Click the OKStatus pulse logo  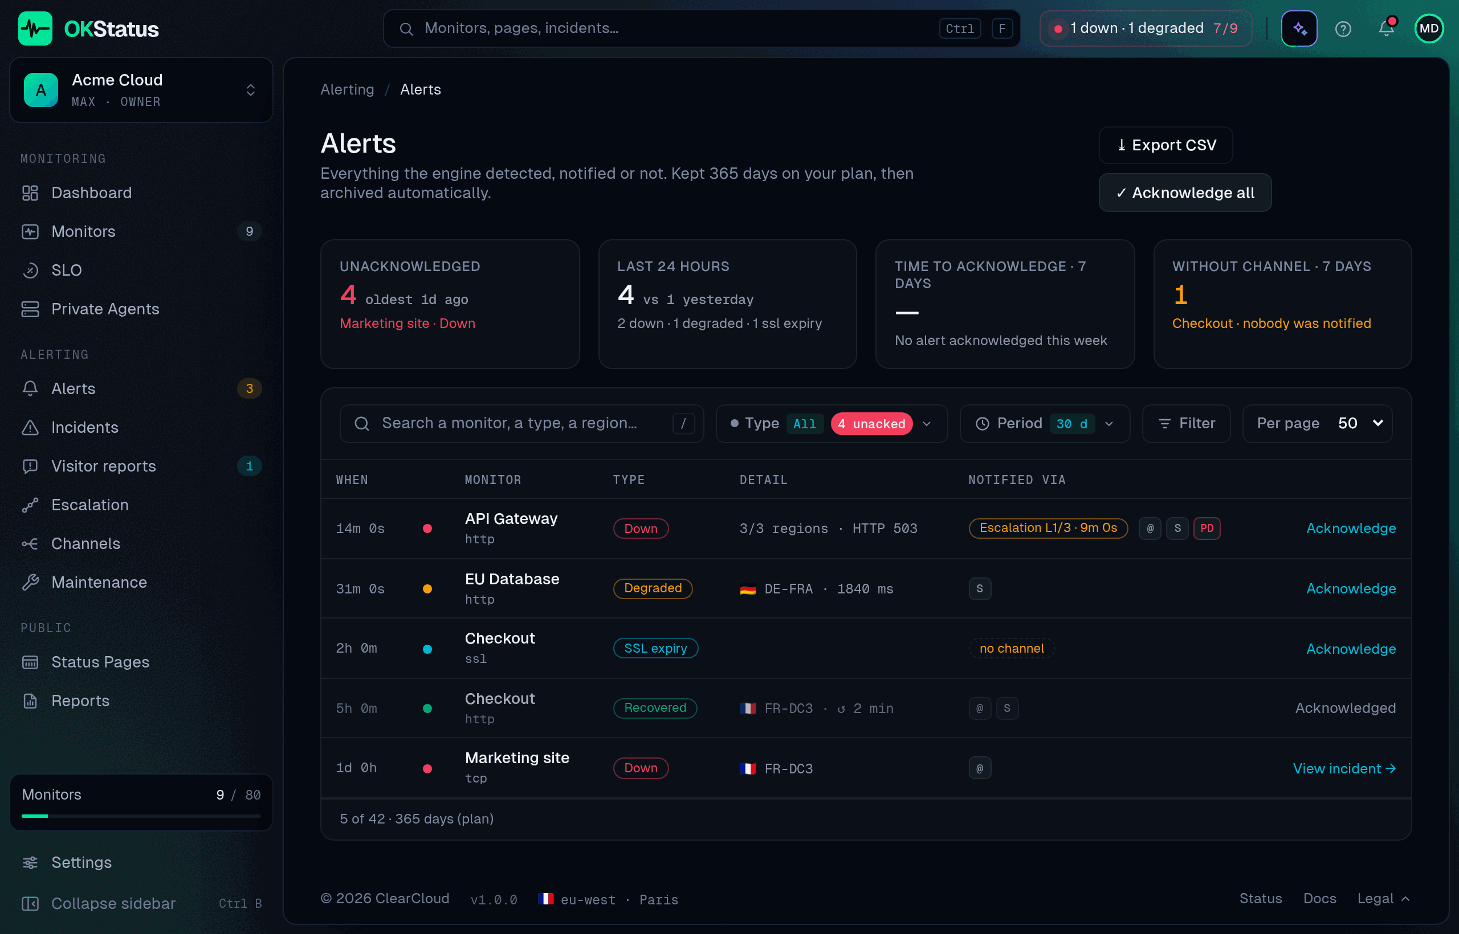click(x=35, y=28)
